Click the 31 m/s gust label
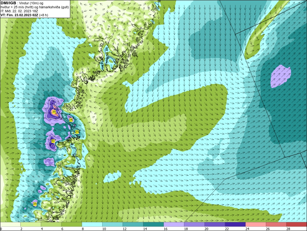Image resolution: width=307 pixels, height=231 pixels. (53, 141)
